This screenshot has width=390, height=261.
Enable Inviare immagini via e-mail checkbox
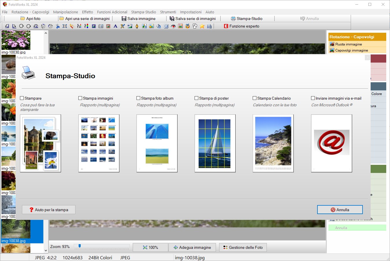tap(313, 98)
